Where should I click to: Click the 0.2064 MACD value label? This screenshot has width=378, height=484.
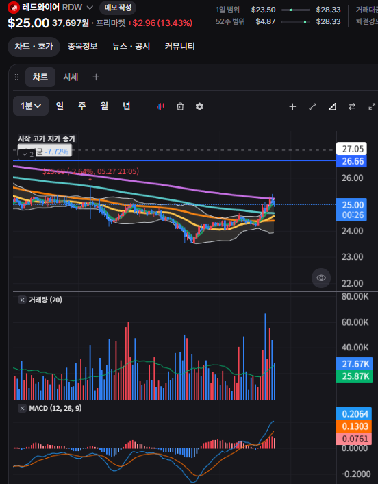click(x=355, y=414)
